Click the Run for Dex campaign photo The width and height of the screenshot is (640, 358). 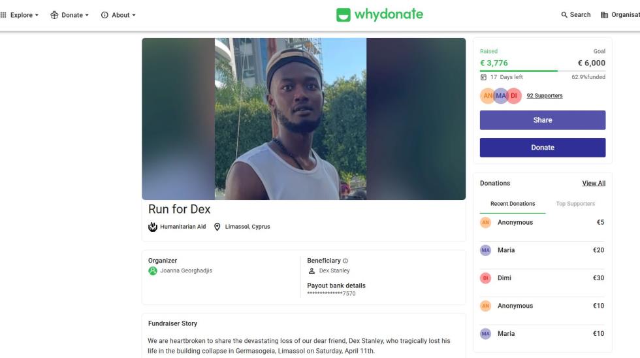304,118
